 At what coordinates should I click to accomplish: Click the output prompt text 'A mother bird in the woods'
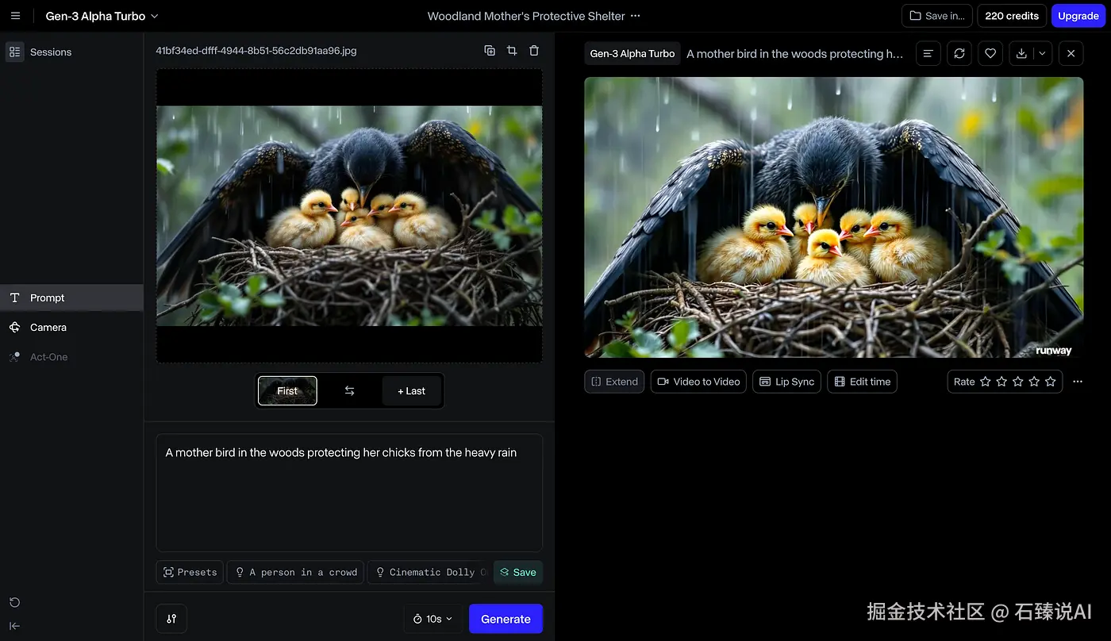tap(795, 53)
